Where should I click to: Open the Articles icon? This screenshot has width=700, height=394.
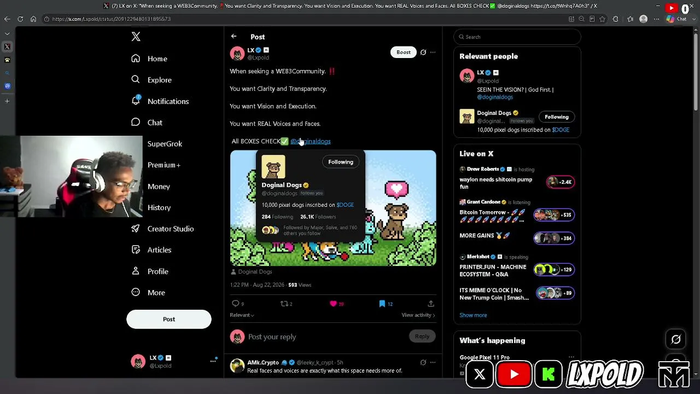(x=136, y=250)
